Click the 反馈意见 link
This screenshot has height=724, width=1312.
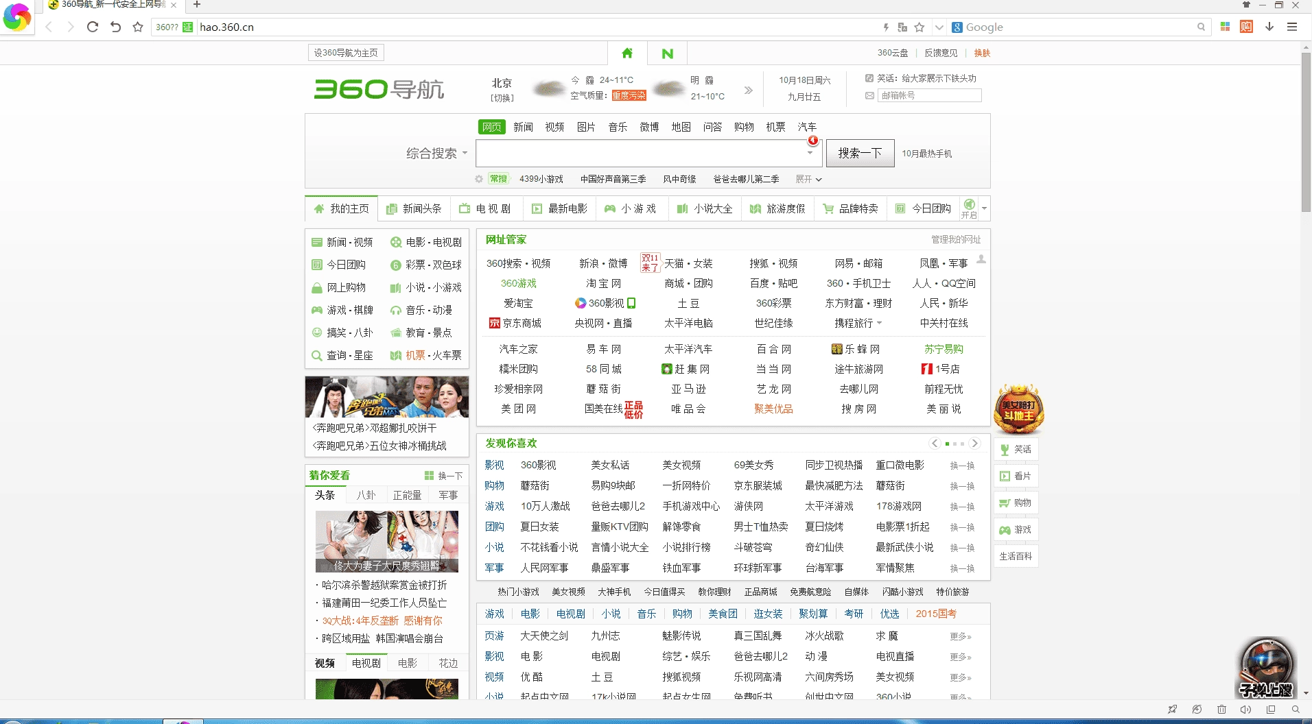(x=941, y=53)
